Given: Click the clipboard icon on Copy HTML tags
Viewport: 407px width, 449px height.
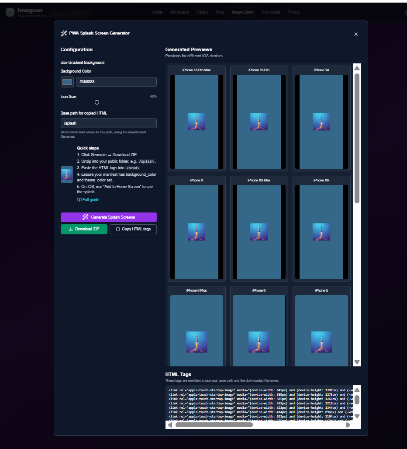Looking at the screenshot, I should tap(117, 229).
